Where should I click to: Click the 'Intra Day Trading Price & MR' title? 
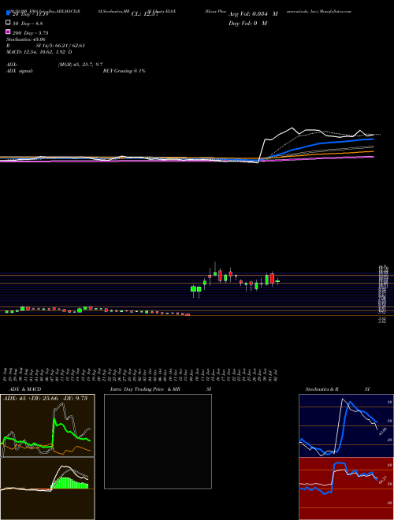[146, 389]
